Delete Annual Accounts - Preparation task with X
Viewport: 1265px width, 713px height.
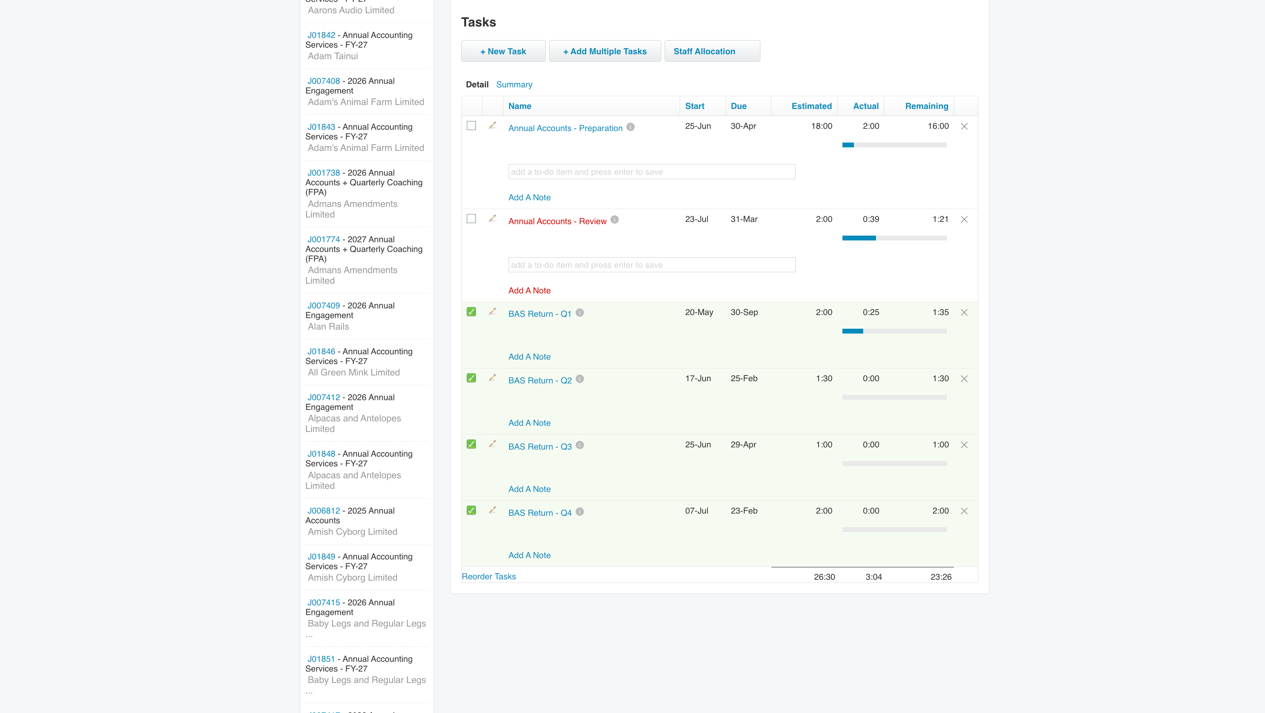click(965, 126)
